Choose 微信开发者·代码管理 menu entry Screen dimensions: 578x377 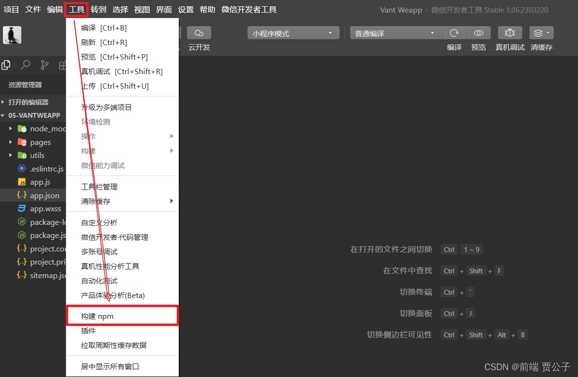pyautogui.click(x=123, y=237)
